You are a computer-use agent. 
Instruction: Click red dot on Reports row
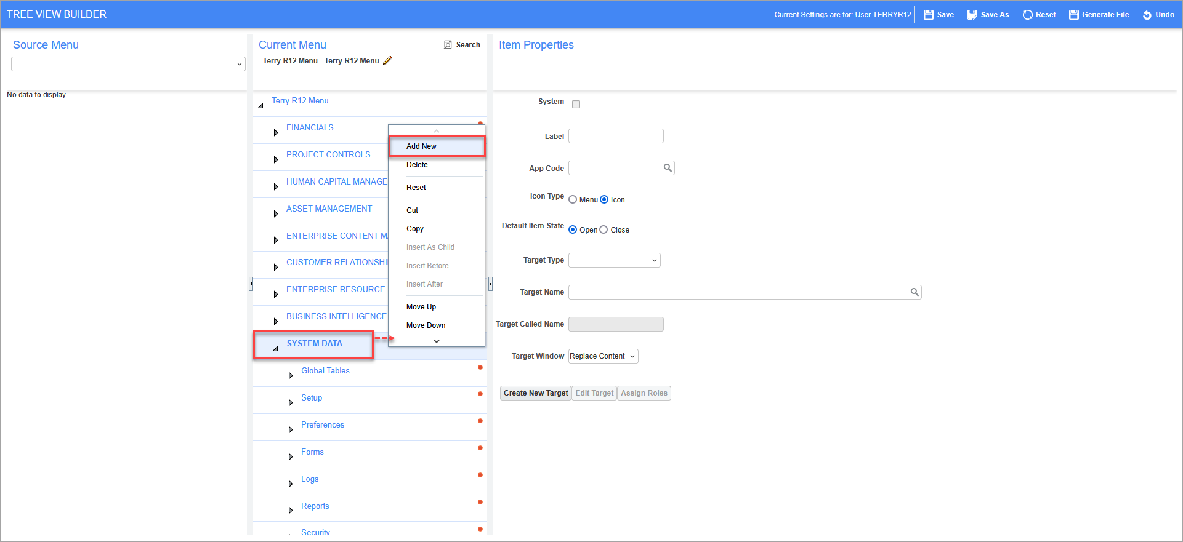click(480, 502)
